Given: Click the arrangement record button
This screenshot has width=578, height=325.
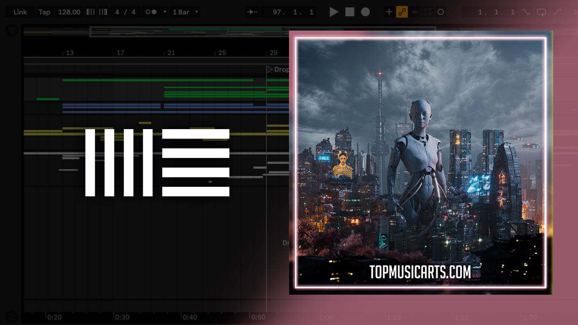Looking at the screenshot, I should [x=365, y=12].
